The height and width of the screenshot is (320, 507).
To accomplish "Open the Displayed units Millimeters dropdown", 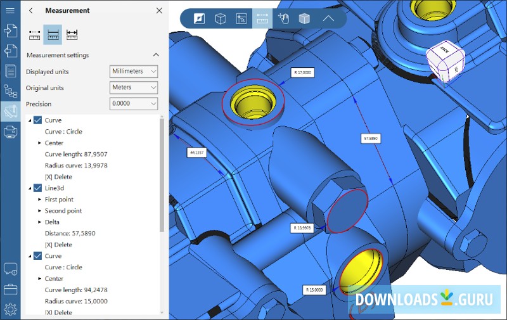I will point(134,72).
